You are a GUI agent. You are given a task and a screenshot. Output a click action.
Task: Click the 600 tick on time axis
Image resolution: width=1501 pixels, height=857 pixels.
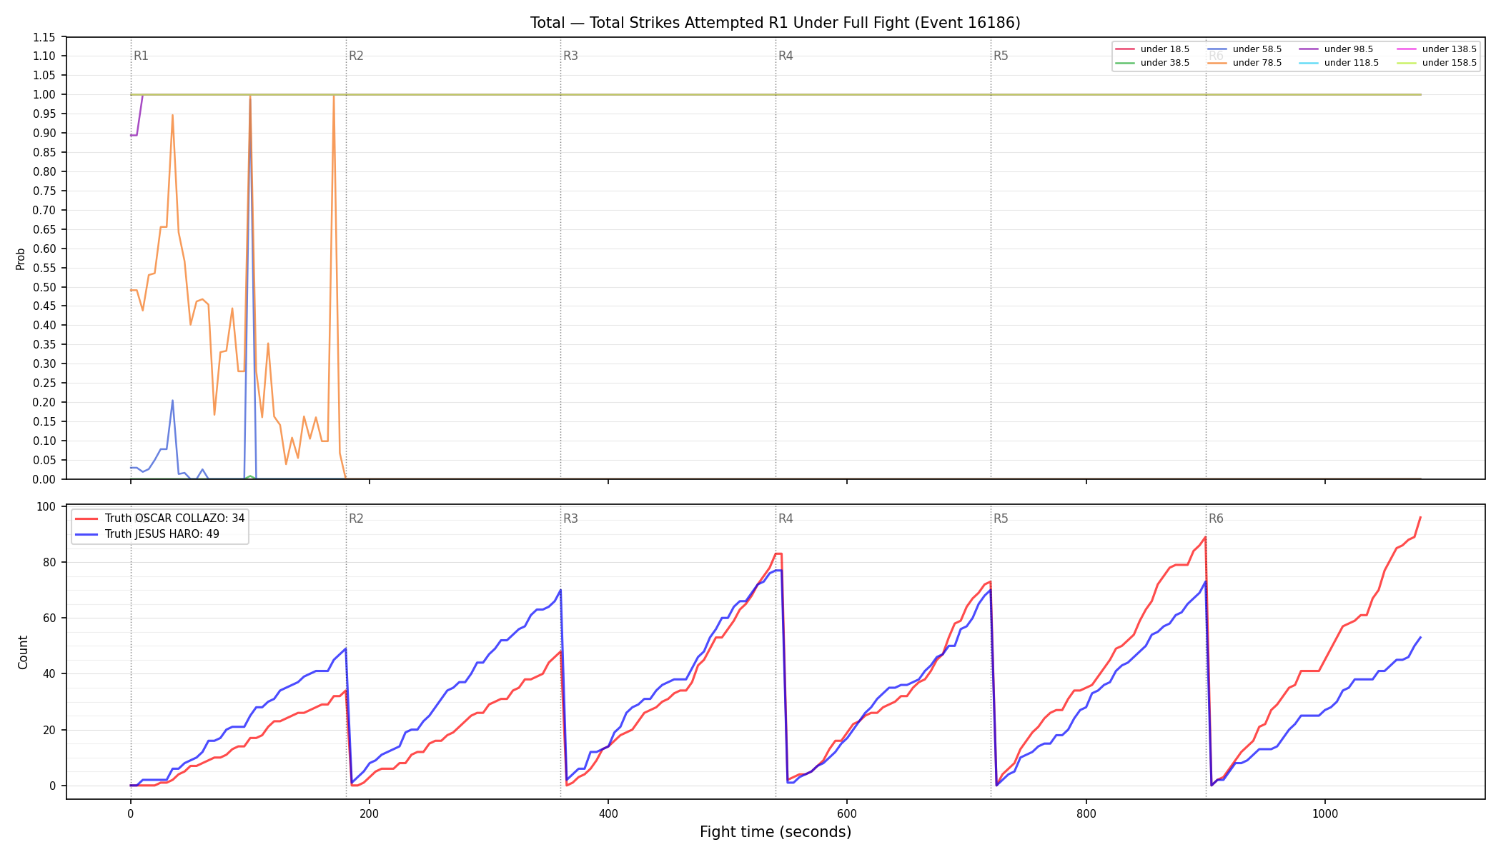847,813
